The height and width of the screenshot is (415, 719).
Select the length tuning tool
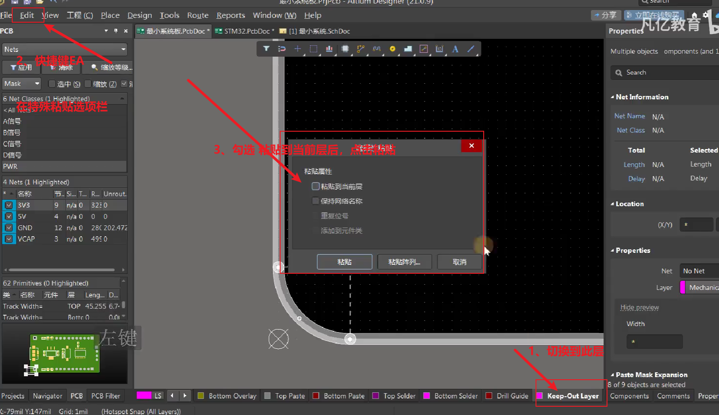[376, 49]
